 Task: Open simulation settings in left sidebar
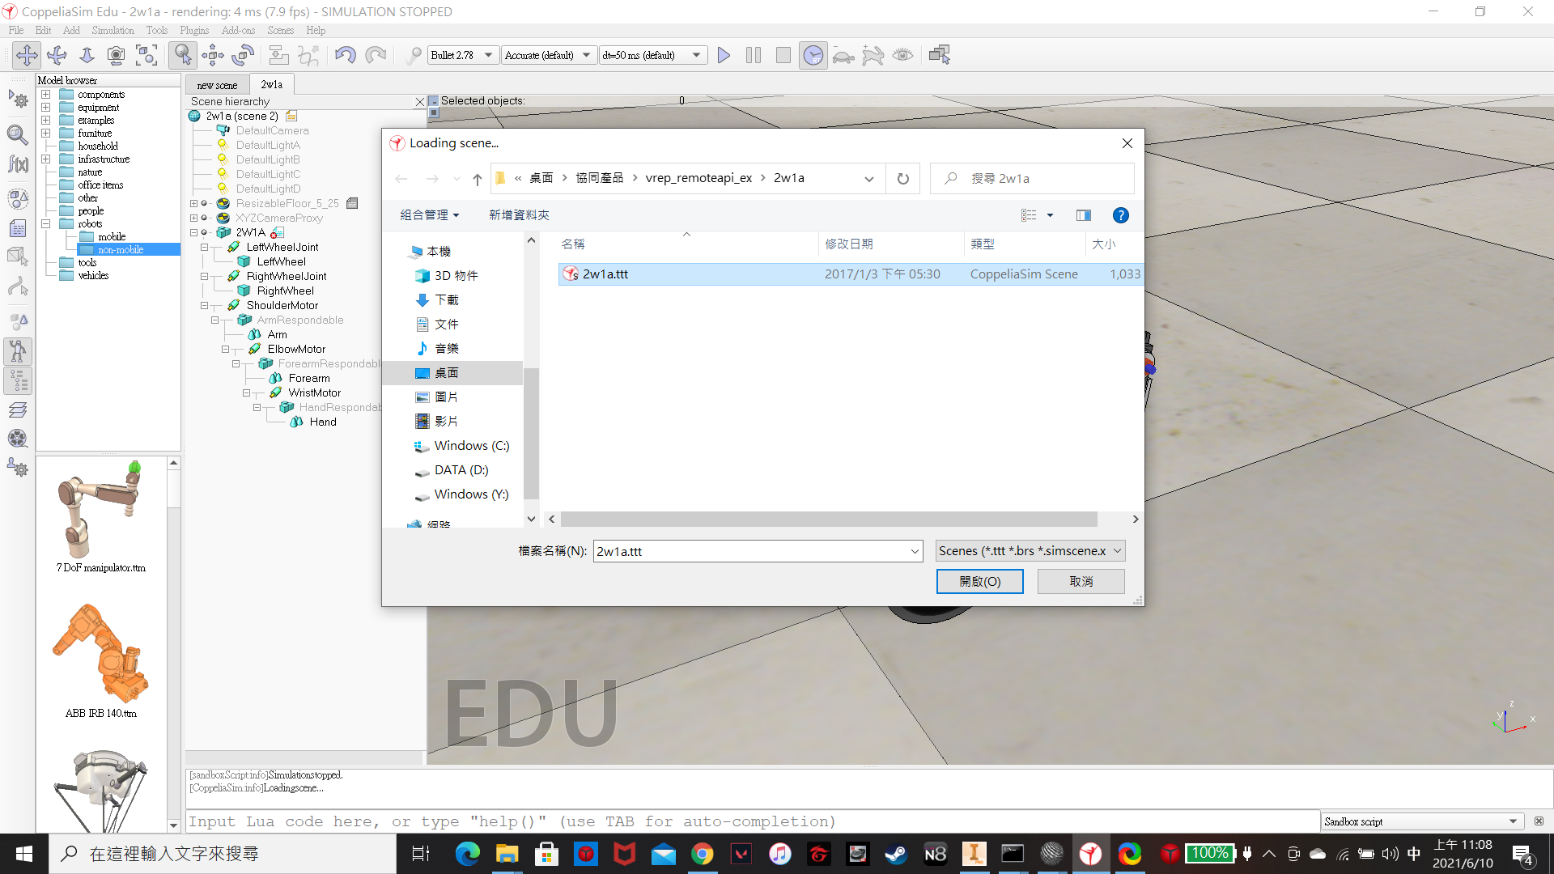coord(18,100)
